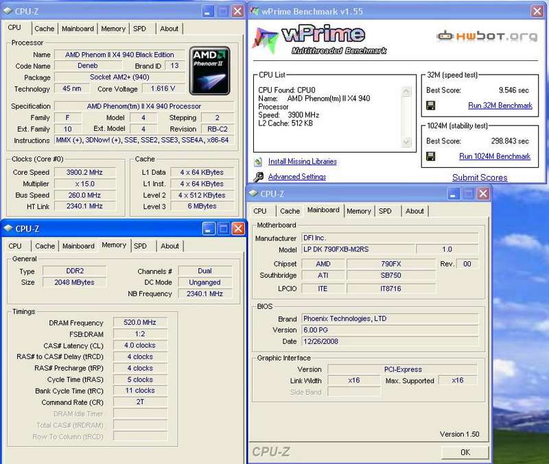
Task: Click the motherboard Model LP DK 790FXB-M2RS field
Action: (x=358, y=249)
